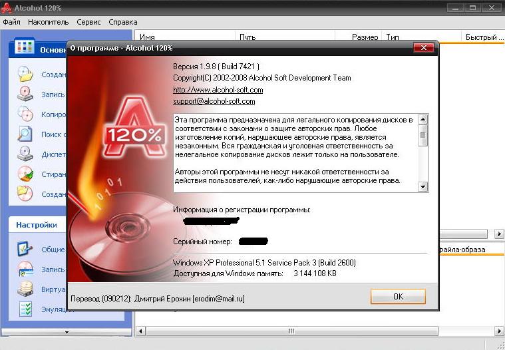
Task: Click the license text scrollbar thumb
Action: click(x=423, y=135)
